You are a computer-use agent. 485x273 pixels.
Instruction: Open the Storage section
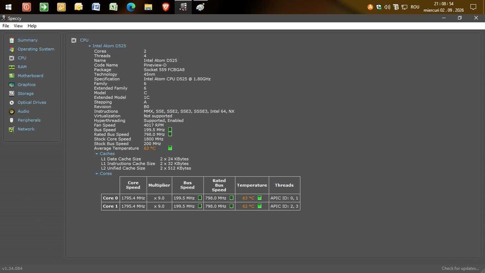[x=25, y=93]
